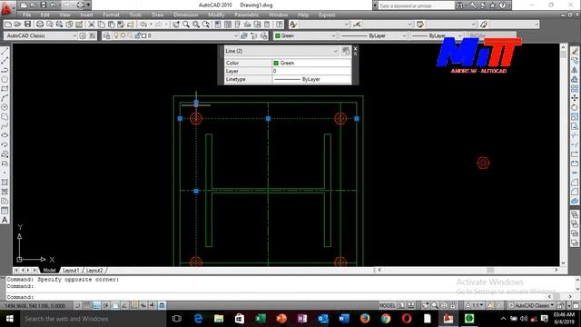The image size is (581, 327).
Task: Select the Array tool
Action: [575, 89]
